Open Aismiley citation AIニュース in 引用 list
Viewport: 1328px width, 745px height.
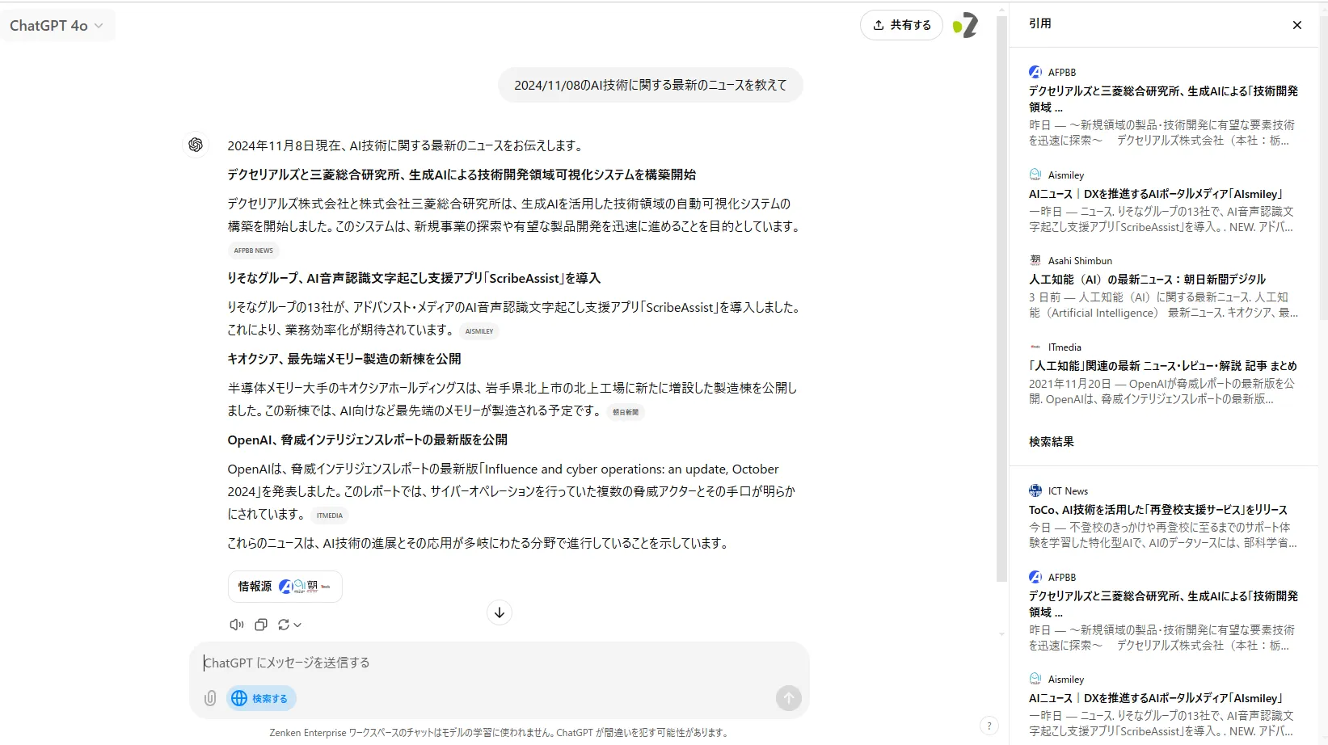[x=1163, y=201]
